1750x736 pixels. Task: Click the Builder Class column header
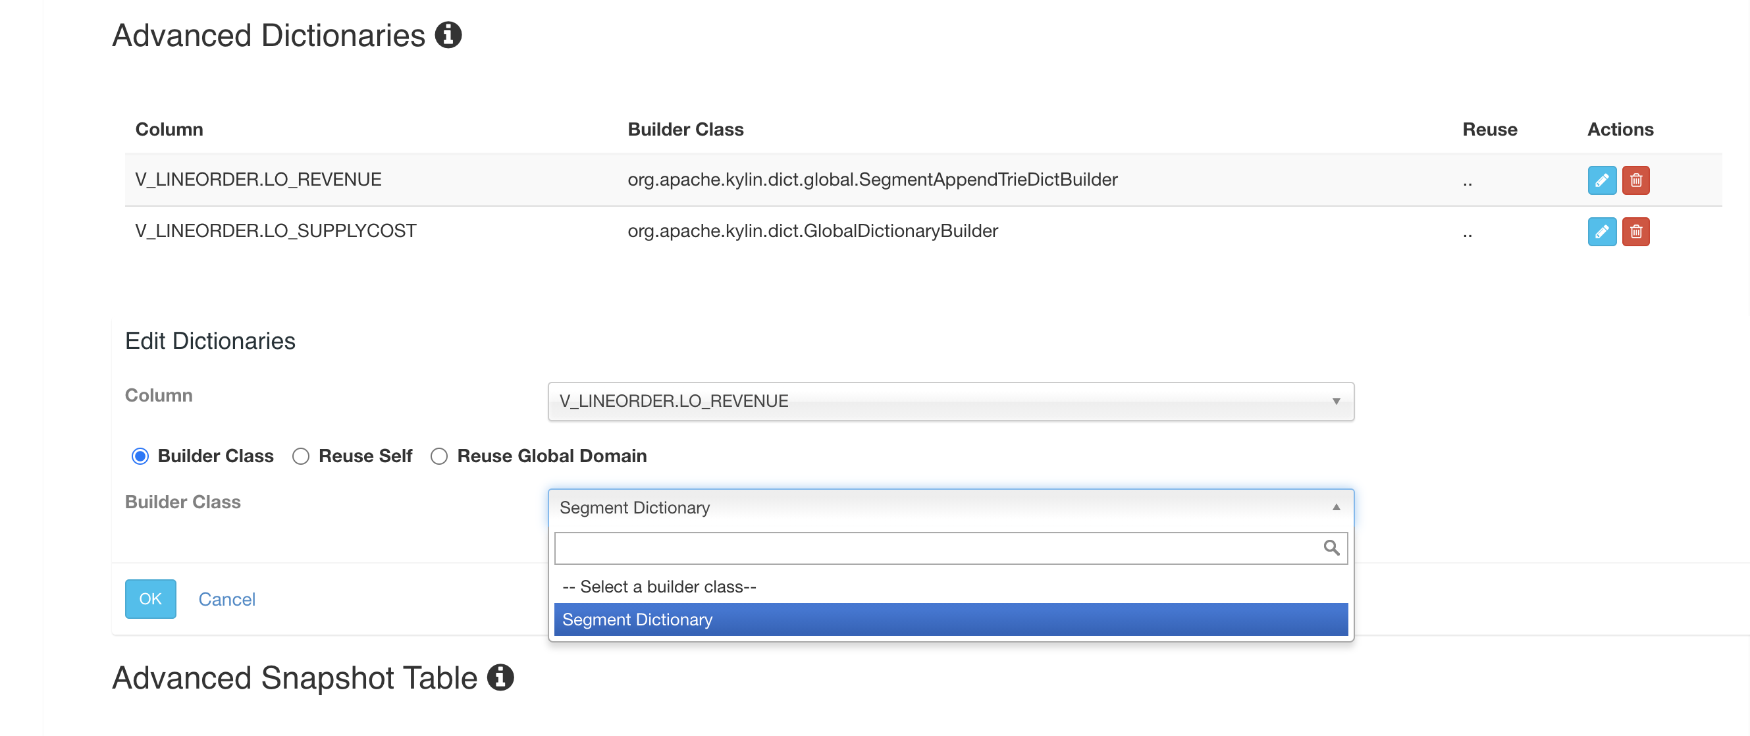point(685,129)
